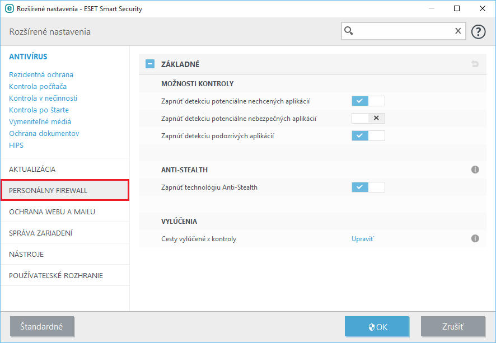Click the search magnifier icon

point(349,31)
